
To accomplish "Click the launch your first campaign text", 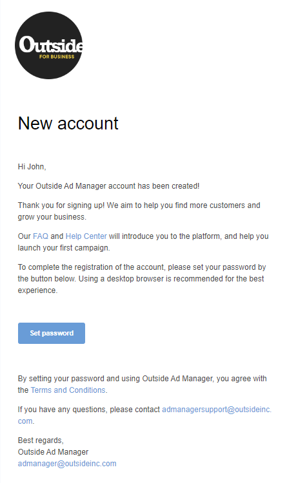I will point(64,248).
